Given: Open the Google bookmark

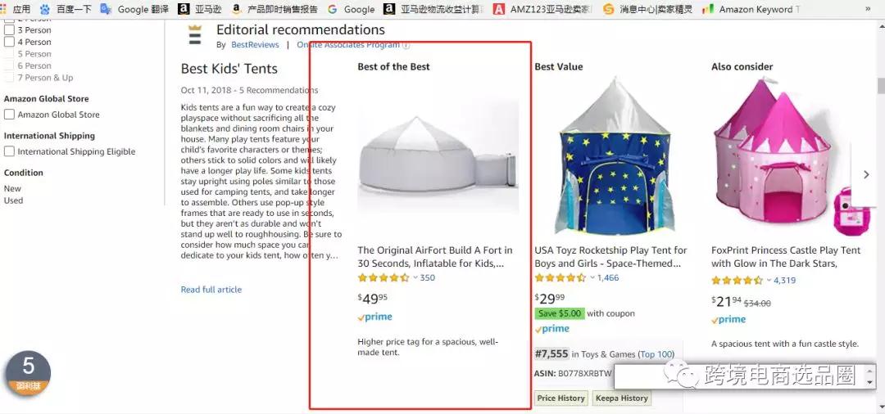Looking at the screenshot, I should (x=351, y=9).
